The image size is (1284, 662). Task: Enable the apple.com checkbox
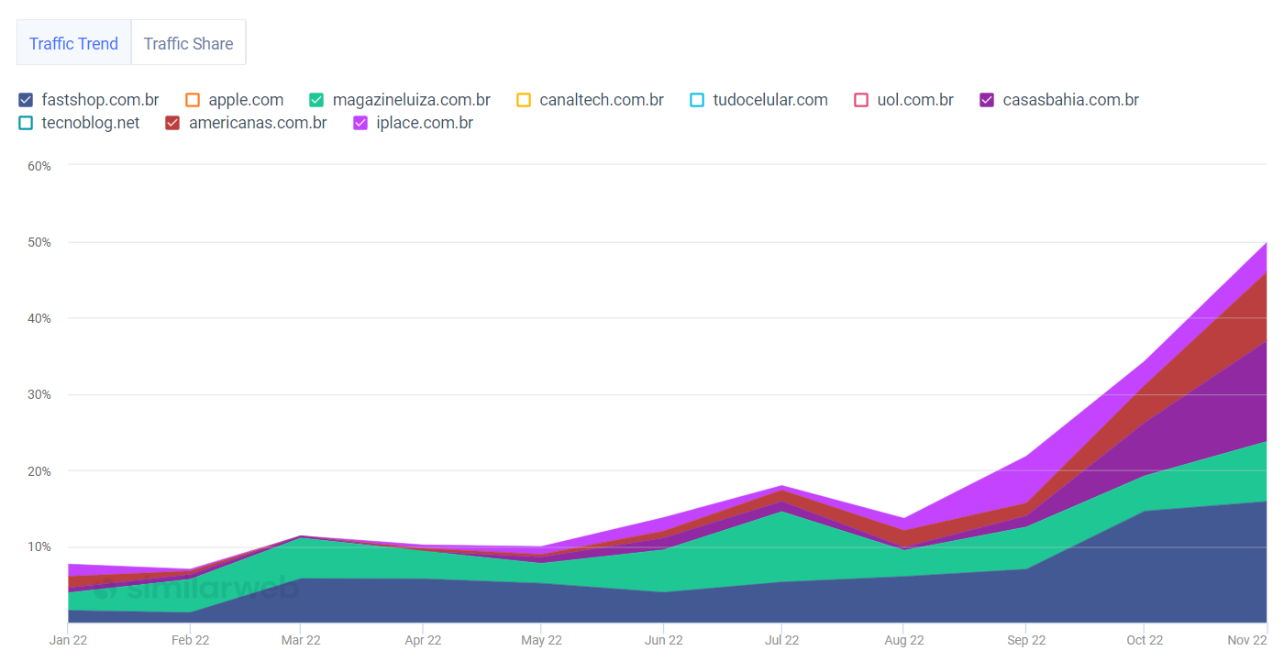193,100
